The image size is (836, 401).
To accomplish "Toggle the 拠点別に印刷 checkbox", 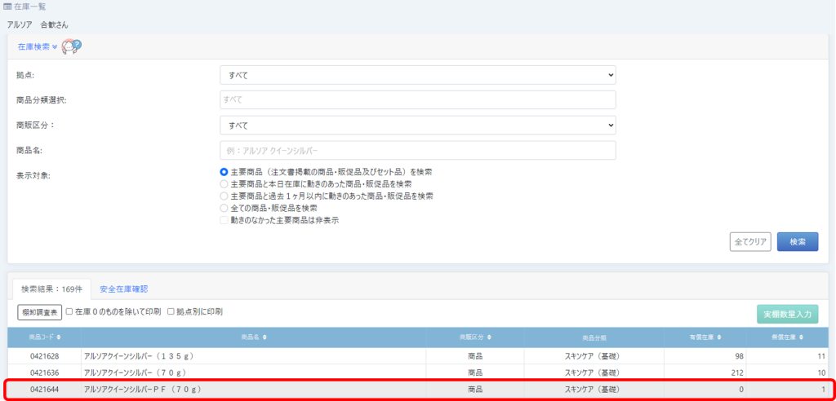I will point(171,311).
